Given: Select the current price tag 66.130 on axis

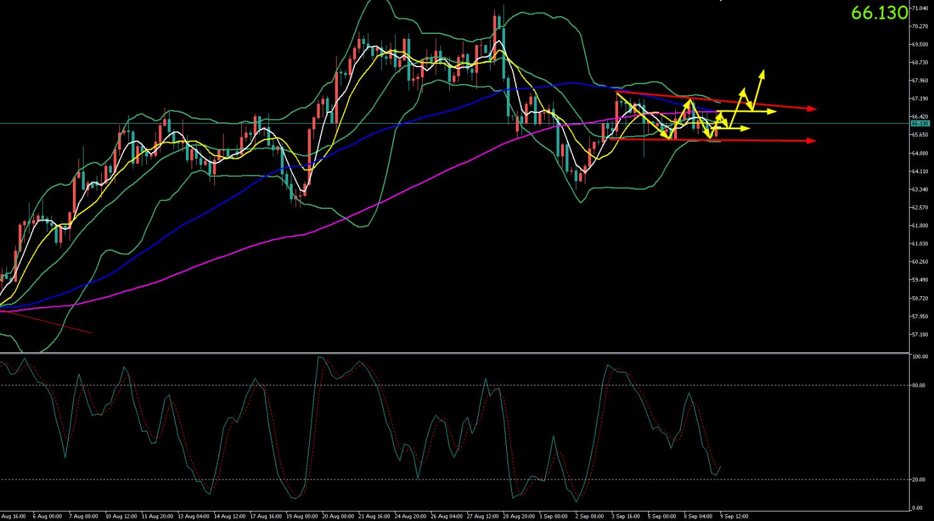Looking at the screenshot, I should tap(920, 124).
